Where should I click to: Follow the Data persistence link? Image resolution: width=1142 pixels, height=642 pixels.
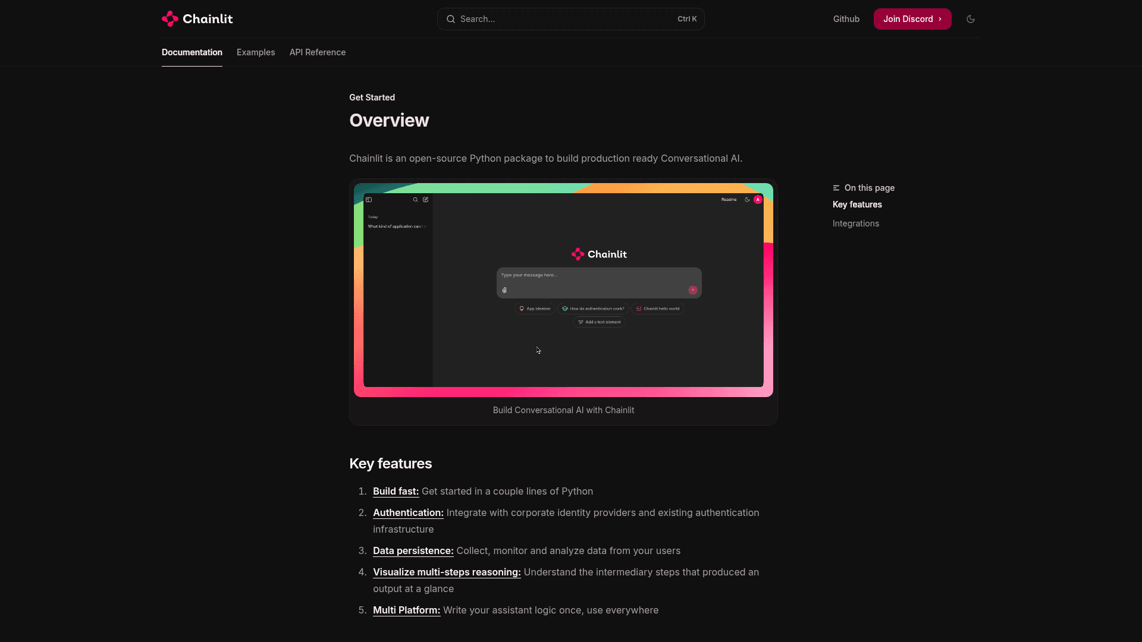(413, 550)
